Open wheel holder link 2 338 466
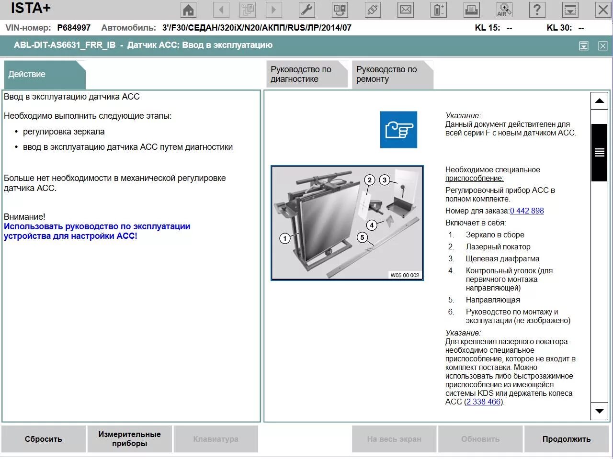This screenshot has height=459, width=613. pos(483,402)
